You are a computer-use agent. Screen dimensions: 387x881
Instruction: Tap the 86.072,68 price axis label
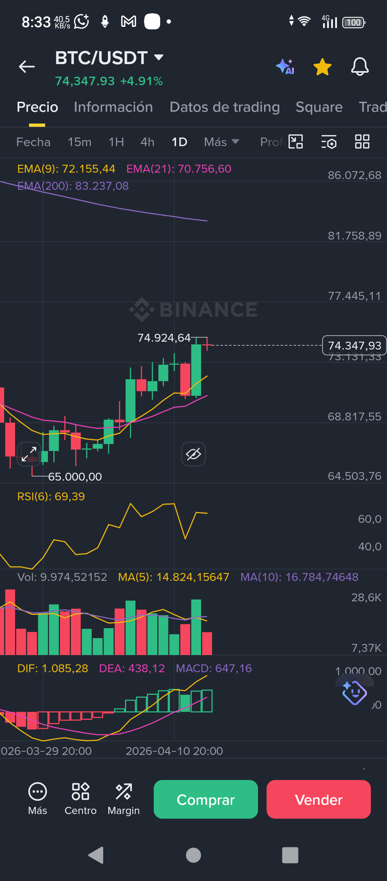click(354, 175)
